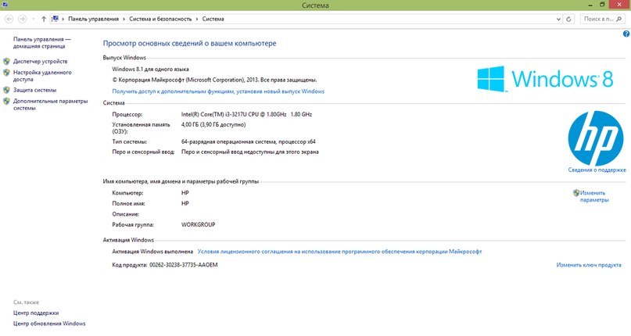Click 'Windows 8.1 для одного языка' text

click(x=150, y=70)
